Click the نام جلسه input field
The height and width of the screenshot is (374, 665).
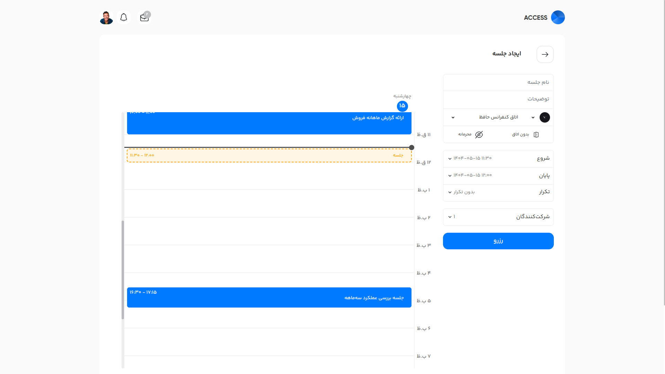[498, 82]
